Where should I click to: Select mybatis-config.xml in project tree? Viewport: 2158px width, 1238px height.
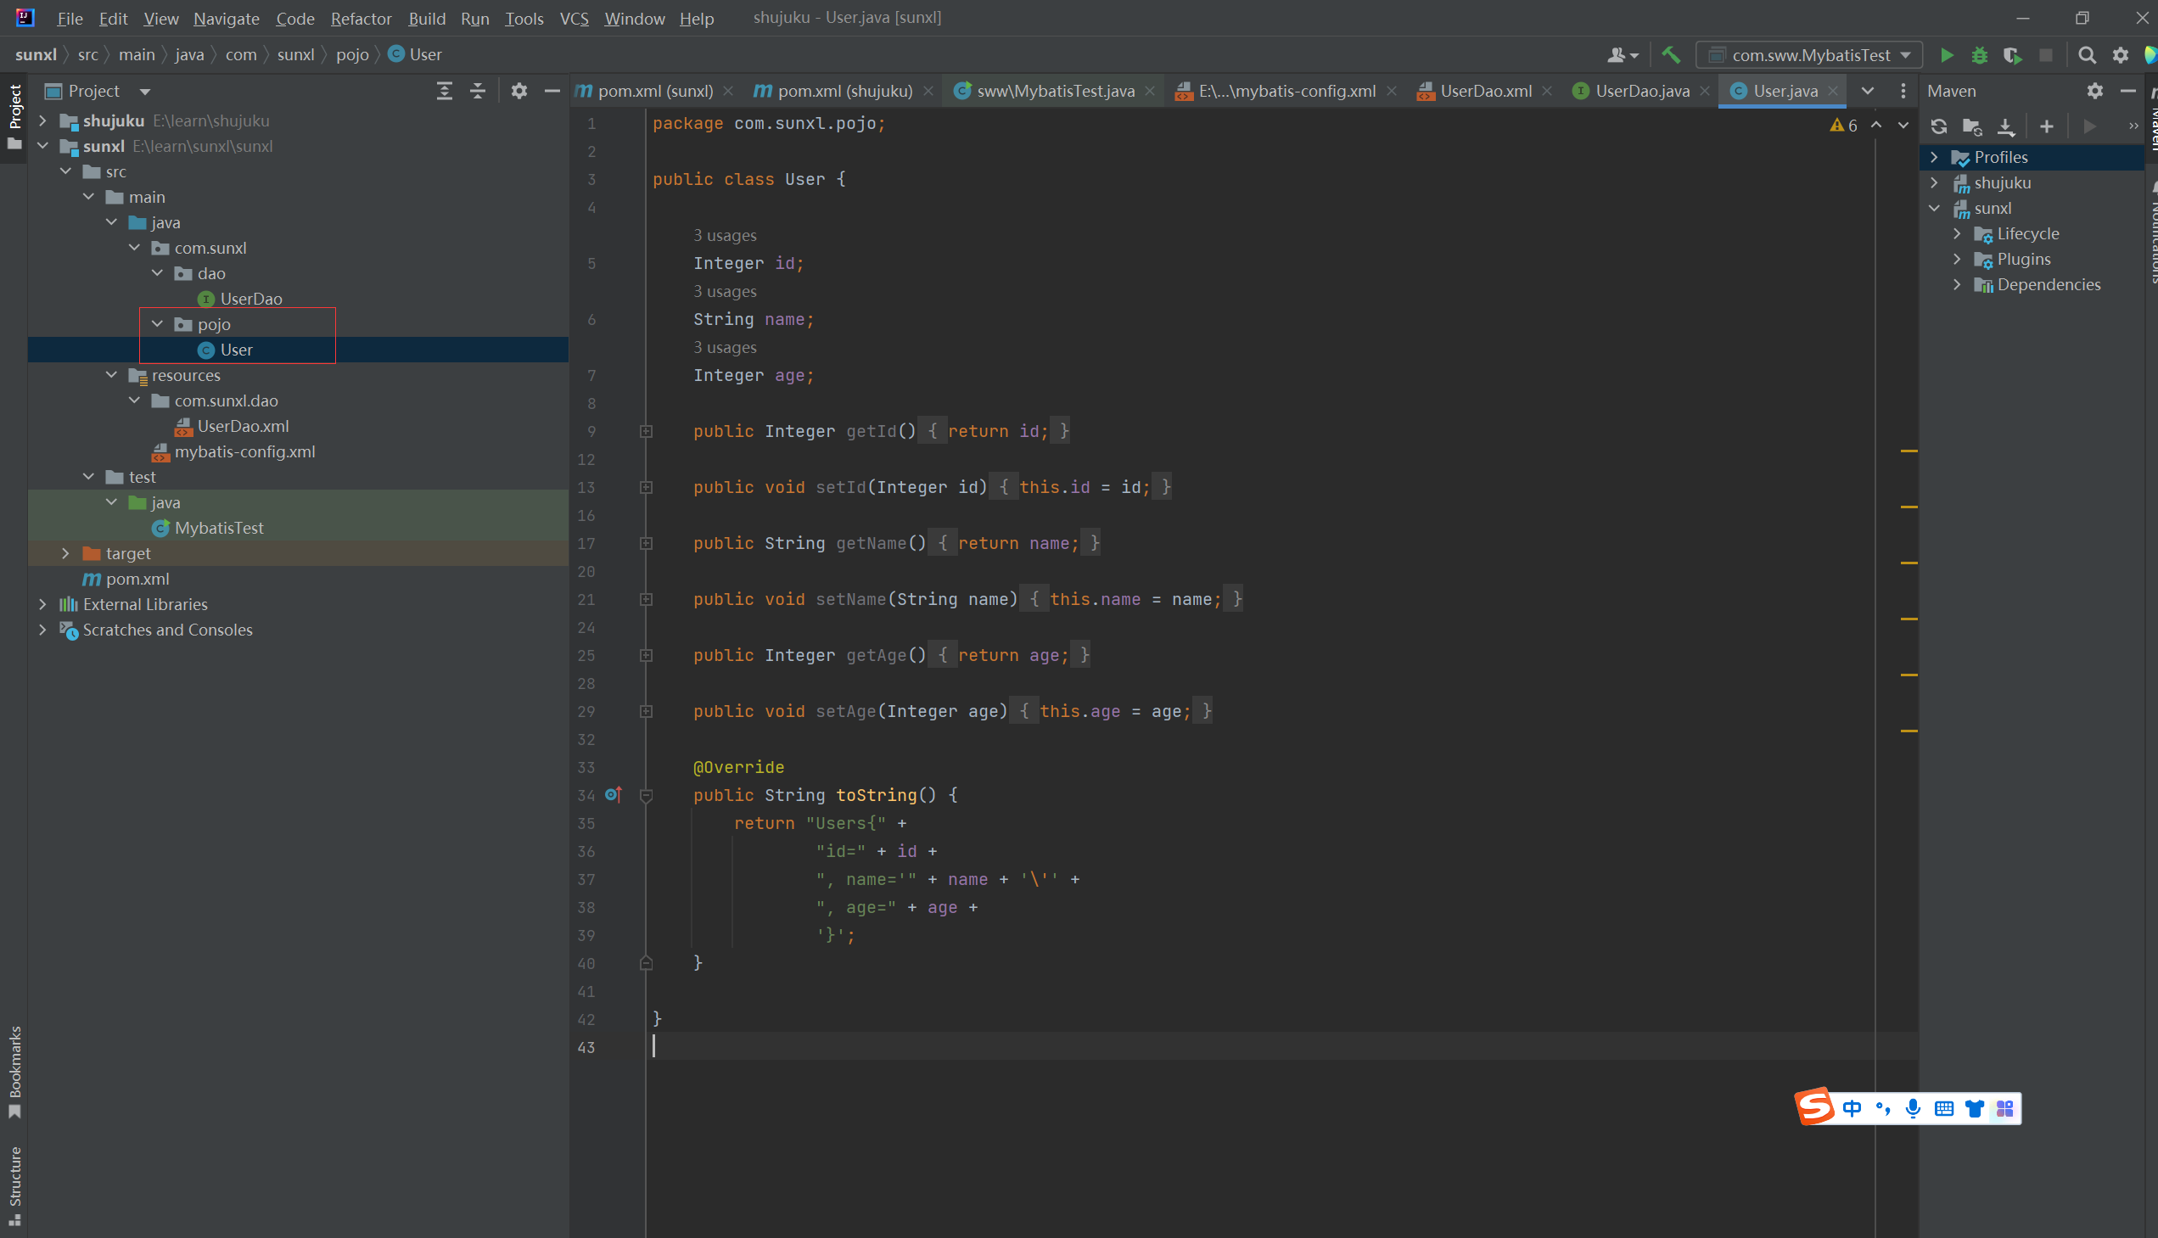point(244,451)
